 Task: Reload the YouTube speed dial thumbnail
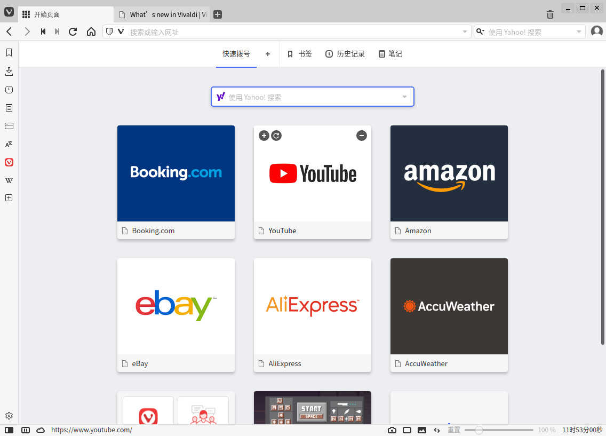[x=276, y=136]
